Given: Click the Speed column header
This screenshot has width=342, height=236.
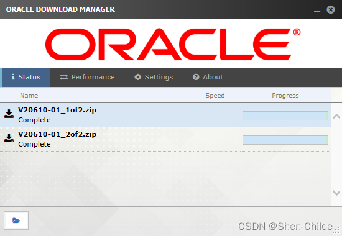Looking at the screenshot, I should point(215,96).
